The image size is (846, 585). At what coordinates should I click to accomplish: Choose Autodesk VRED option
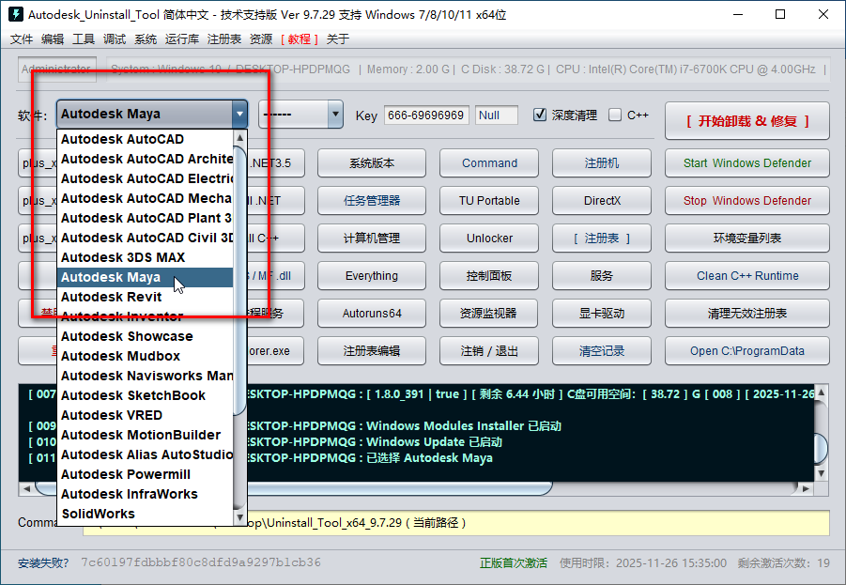pos(145,415)
